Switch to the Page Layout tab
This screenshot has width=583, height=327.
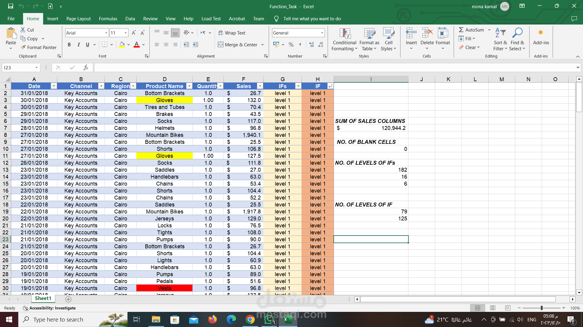78,19
